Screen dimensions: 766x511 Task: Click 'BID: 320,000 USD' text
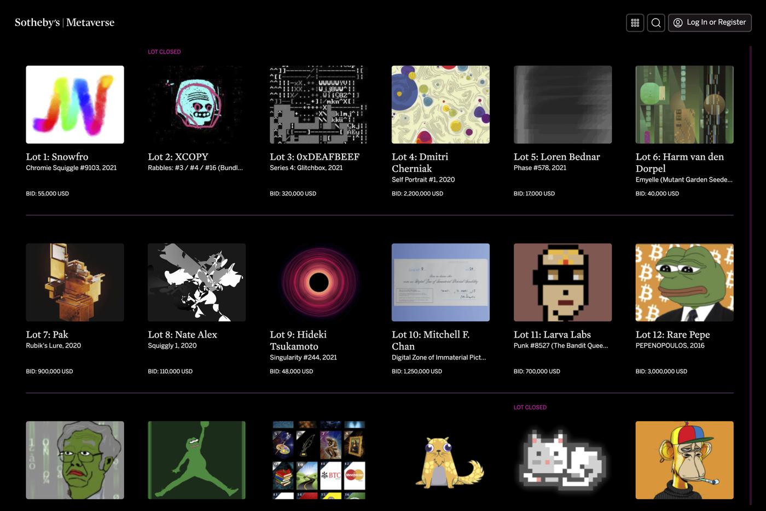293,194
